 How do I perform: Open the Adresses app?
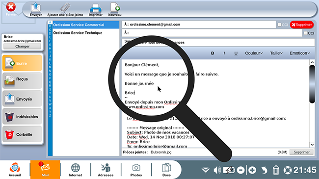106,170
